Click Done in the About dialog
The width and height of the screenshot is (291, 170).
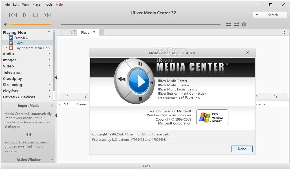pyautogui.click(x=242, y=149)
